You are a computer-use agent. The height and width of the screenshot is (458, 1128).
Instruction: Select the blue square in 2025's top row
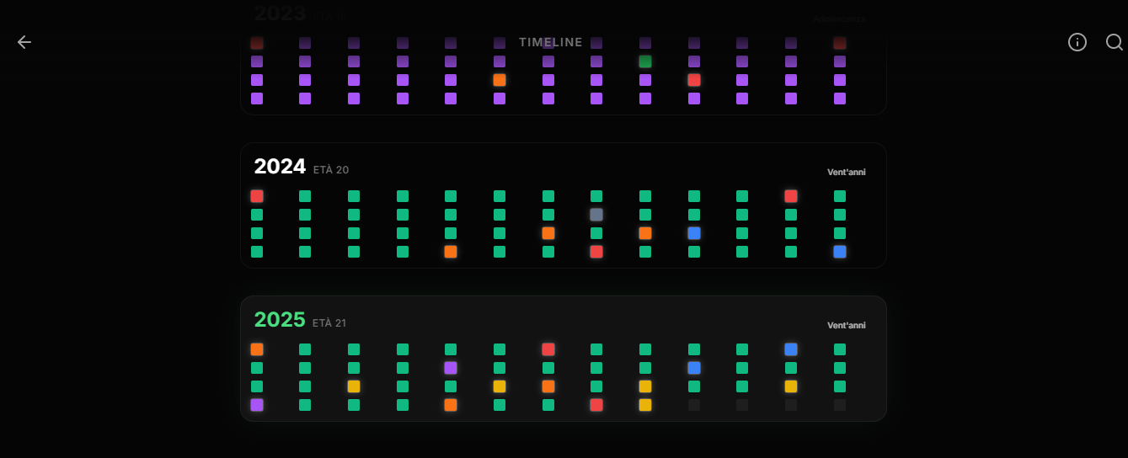(791, 349)
